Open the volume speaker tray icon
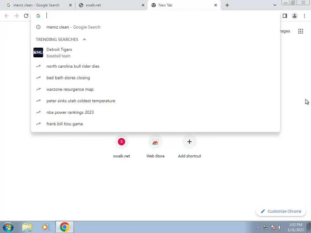311x233 pixels. coord(280,228)
